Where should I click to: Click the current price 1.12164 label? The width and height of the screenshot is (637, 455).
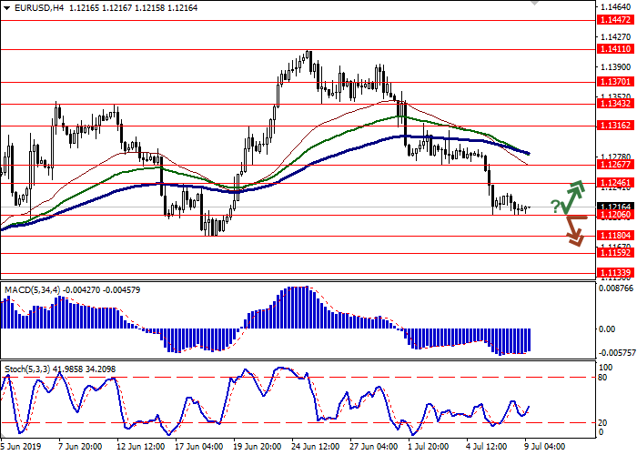click(614, 207)
